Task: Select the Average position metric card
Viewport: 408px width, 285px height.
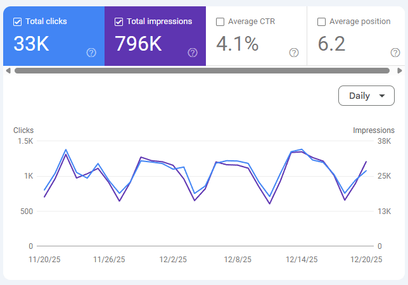Action: coord(356,36)
